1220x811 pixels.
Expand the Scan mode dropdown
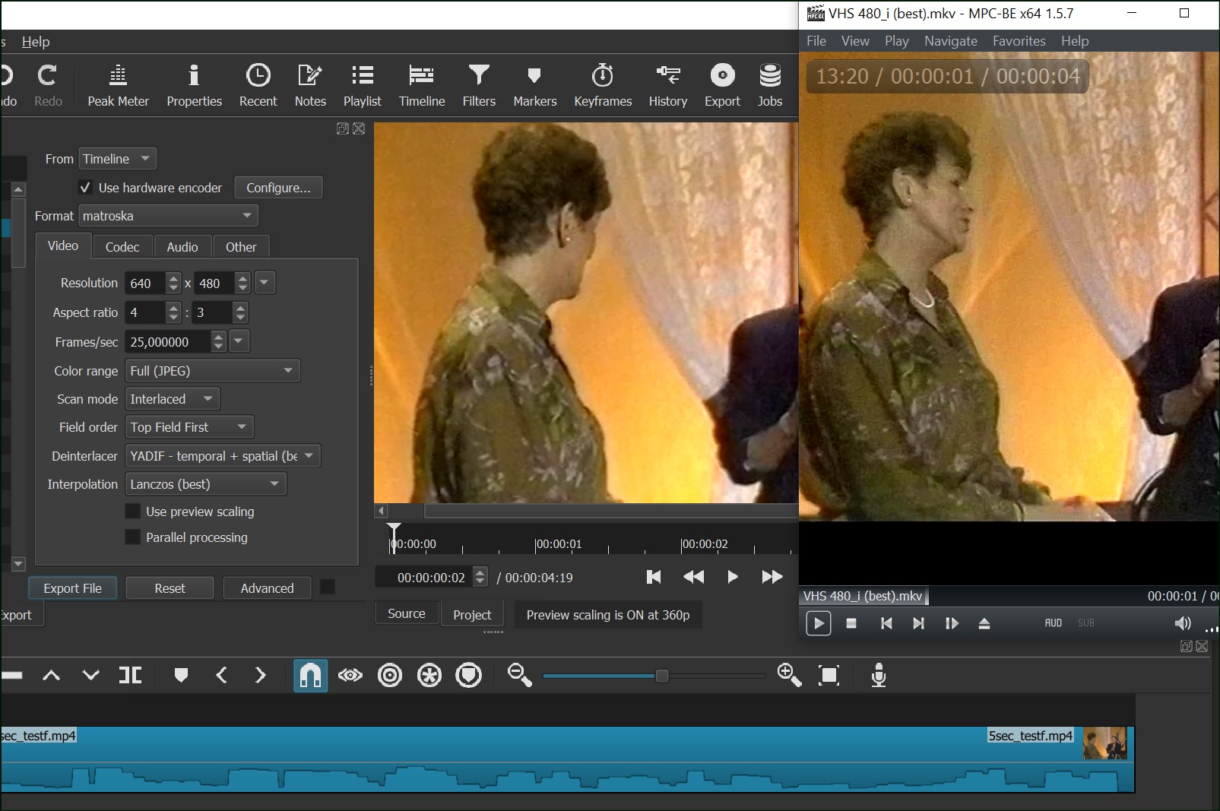(x=173, y=399)
